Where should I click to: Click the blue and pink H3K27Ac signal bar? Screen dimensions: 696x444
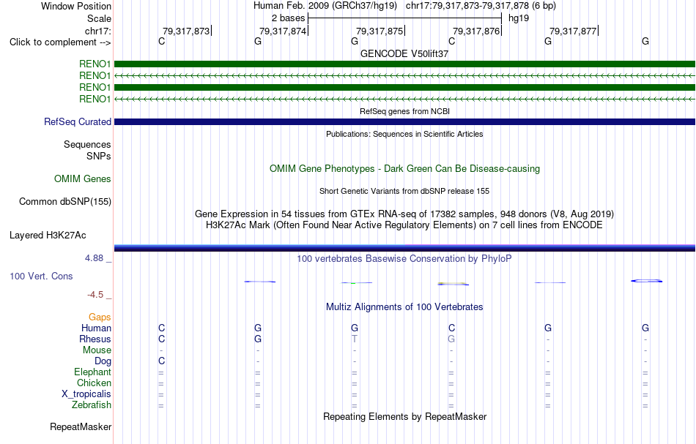404,248
